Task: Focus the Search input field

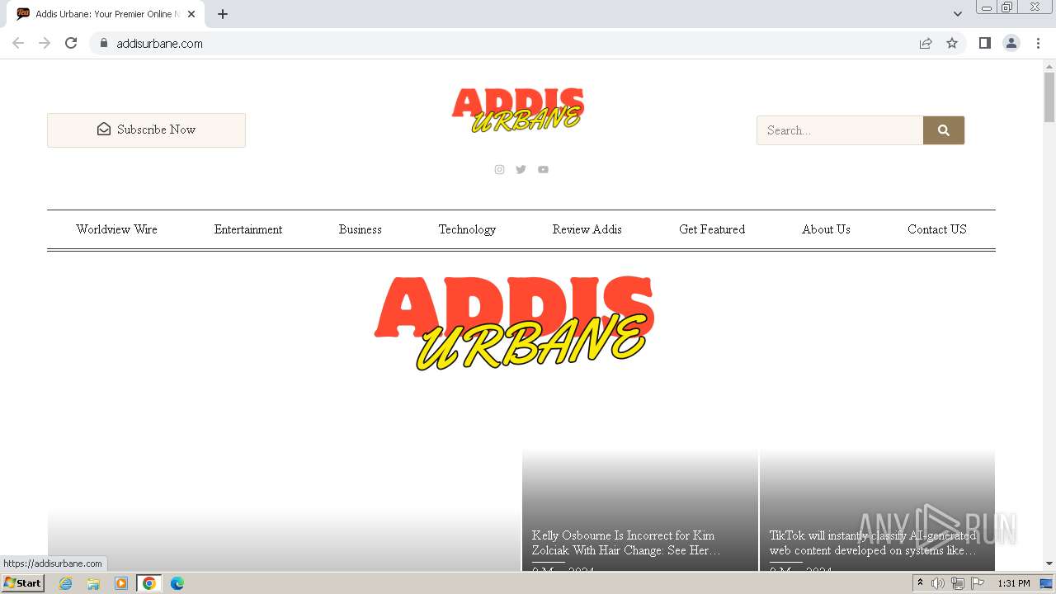Action: tap(840, 130)
